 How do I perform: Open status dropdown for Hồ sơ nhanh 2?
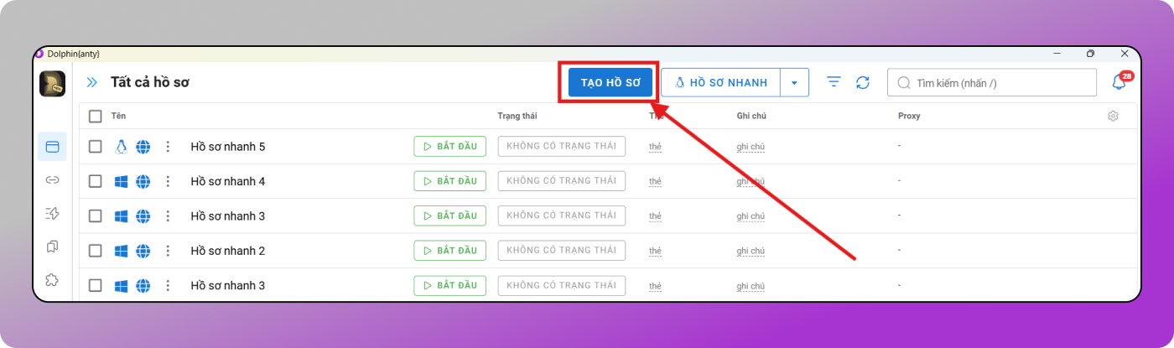click(561, 250)
